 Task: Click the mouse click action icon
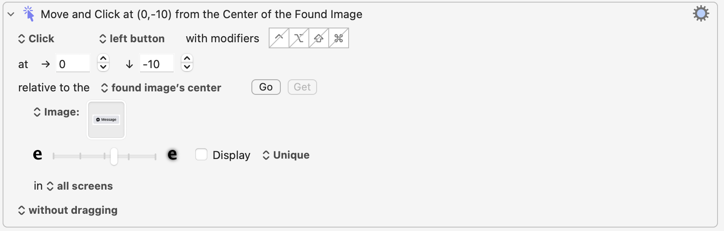[x=29, y=14]
